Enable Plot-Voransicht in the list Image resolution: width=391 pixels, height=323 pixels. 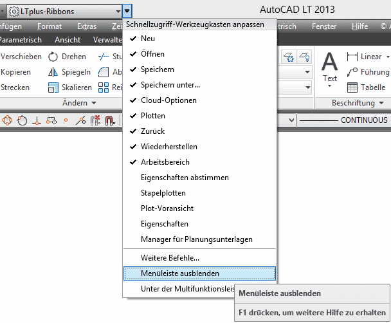(x=167, y=208)
